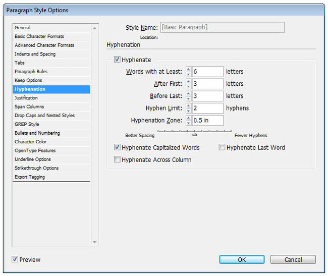Click the Style Name text field
The width and height of the screenshot is (328, 276).
click(223, 27)
